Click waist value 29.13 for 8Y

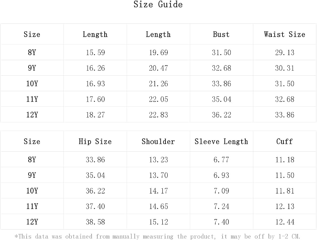pos(285,53)
